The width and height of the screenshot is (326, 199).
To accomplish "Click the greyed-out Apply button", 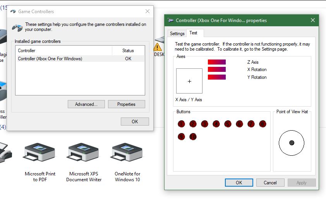I will click(x=302, y=183).
